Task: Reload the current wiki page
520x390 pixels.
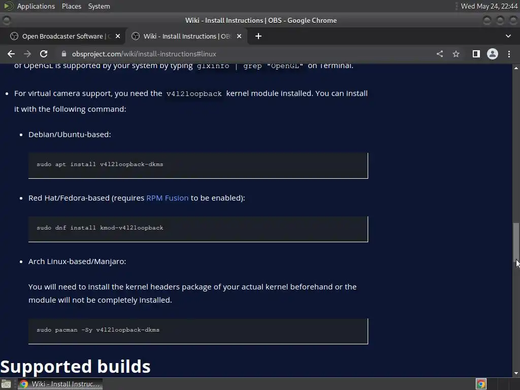Action: (x=44, y=54)
